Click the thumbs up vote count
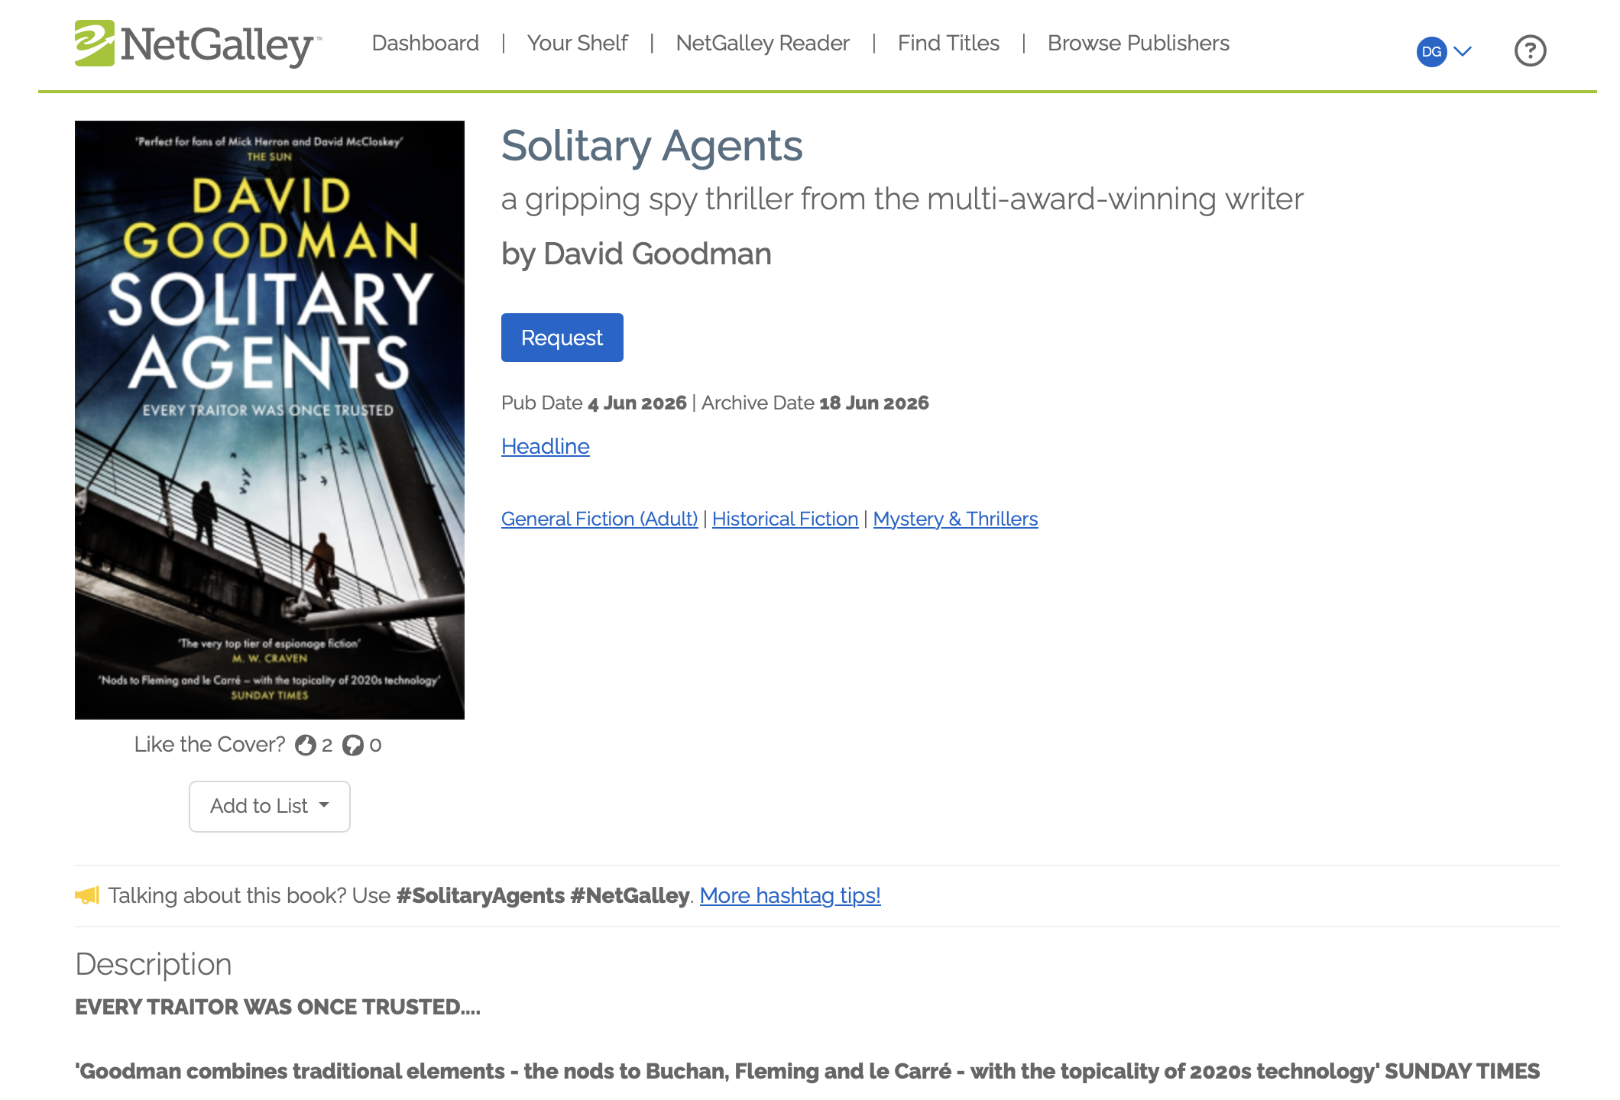 326,744
